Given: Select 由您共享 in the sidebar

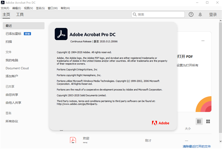Looking at the screenshot, I should [x=12, y=95].
